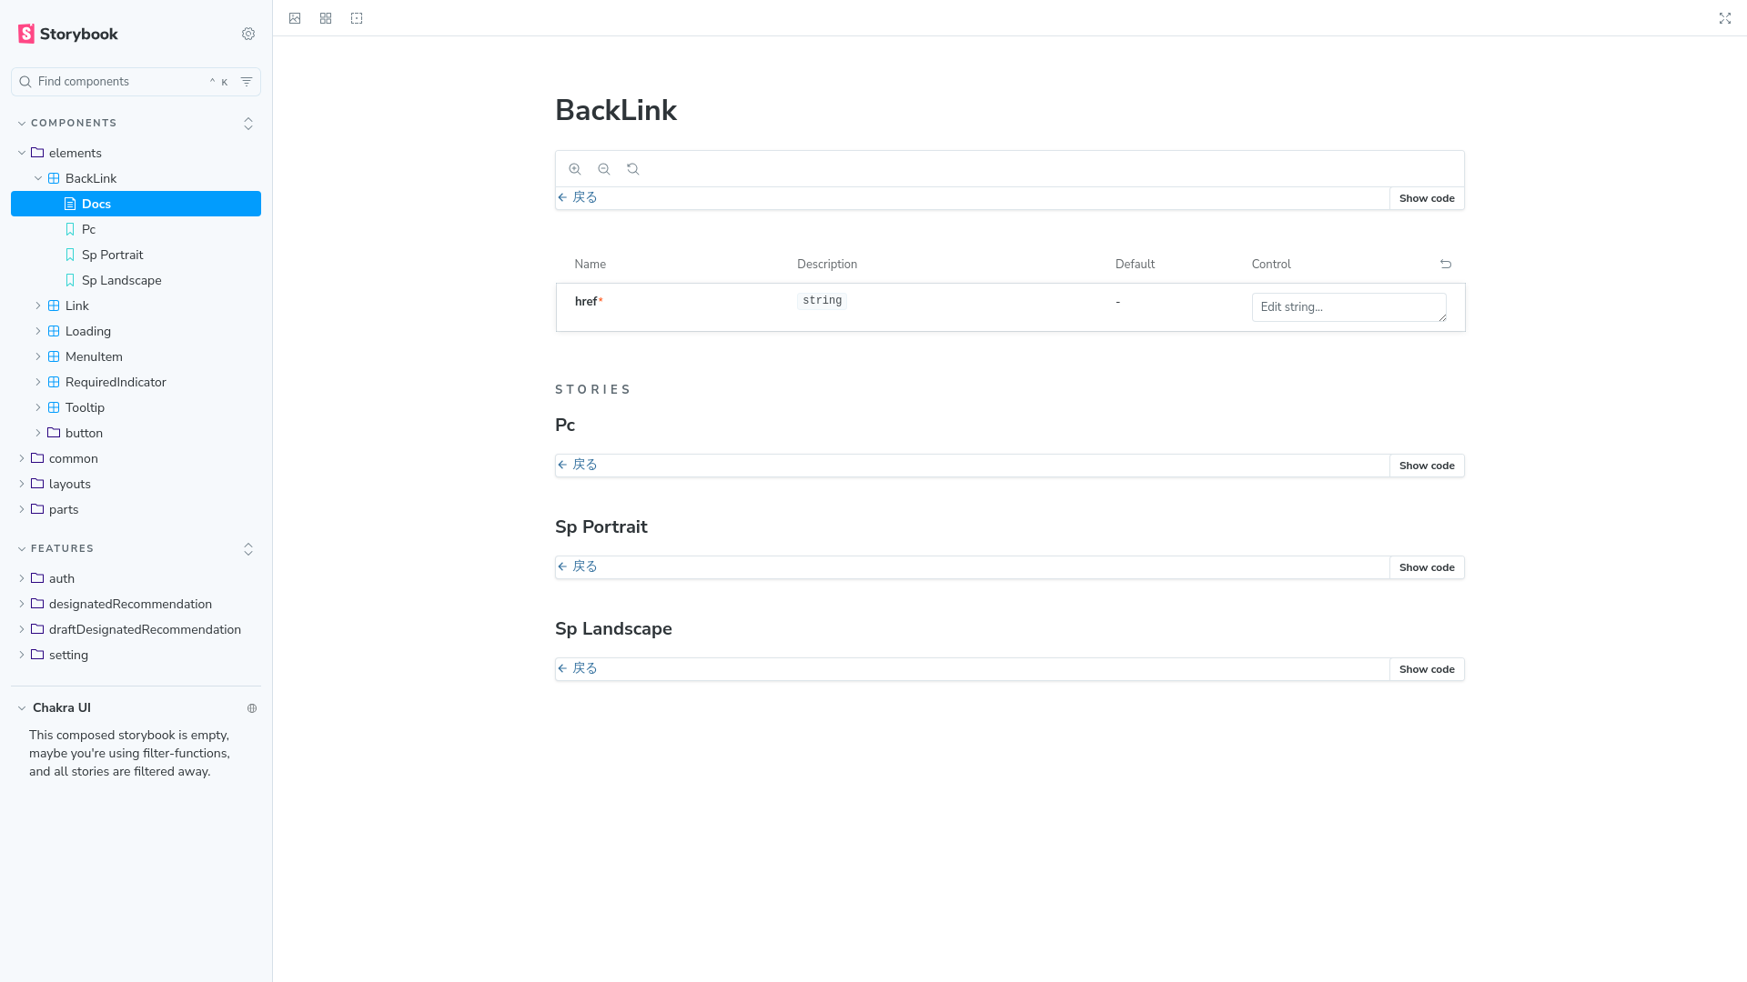Click the 戻る link in Sp Landscape story
Viewport: 1747px width, 982px height.
pos(578,668)
